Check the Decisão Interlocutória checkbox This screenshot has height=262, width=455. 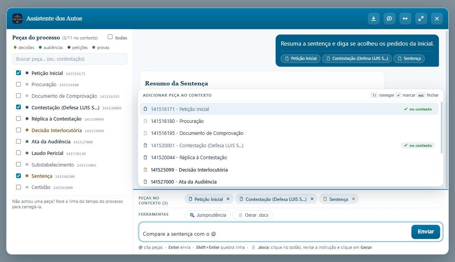(x=19, y=130)
